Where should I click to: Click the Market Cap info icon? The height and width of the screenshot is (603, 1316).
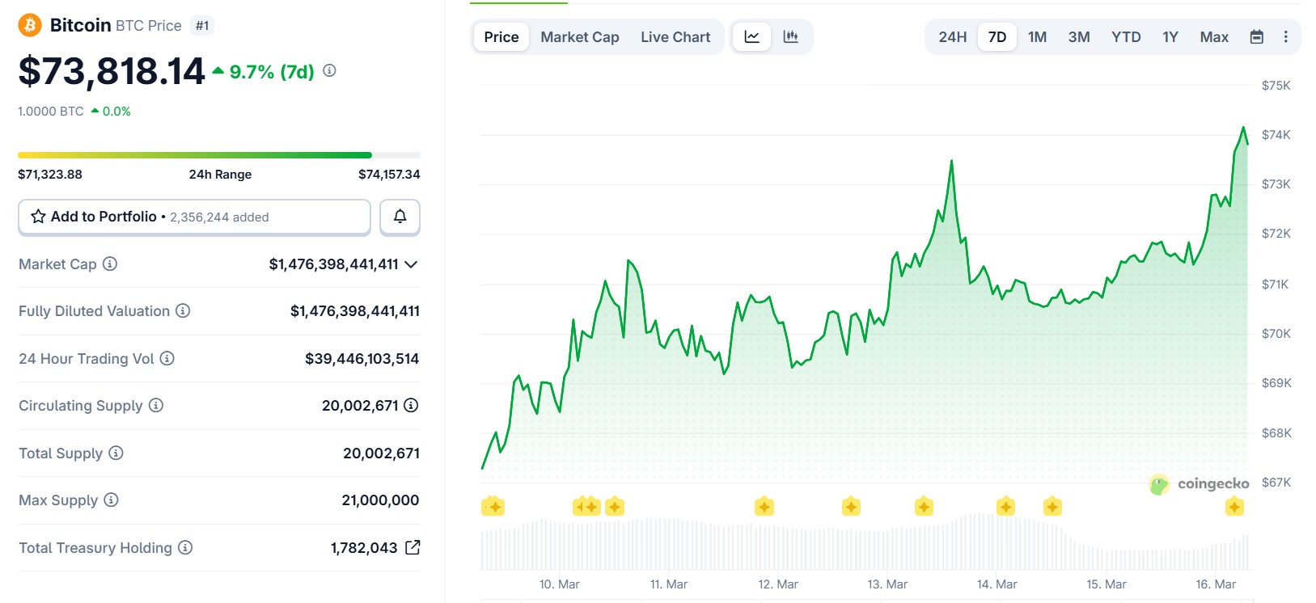coord(110,264)
